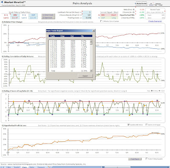This screenshot has height=168, width=170.
Task: Click the Exit column header in report
Action: 72,36
